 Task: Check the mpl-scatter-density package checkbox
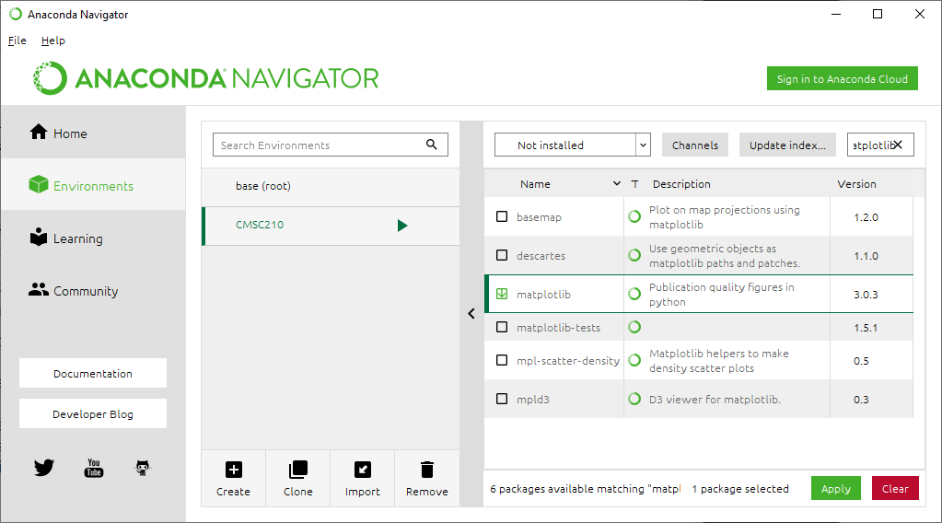tap(502, 360)
